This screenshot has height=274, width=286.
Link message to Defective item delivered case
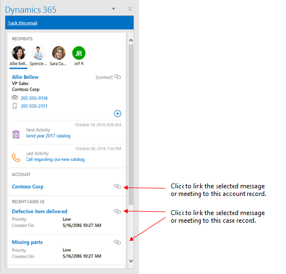click(x=118, y=211)
